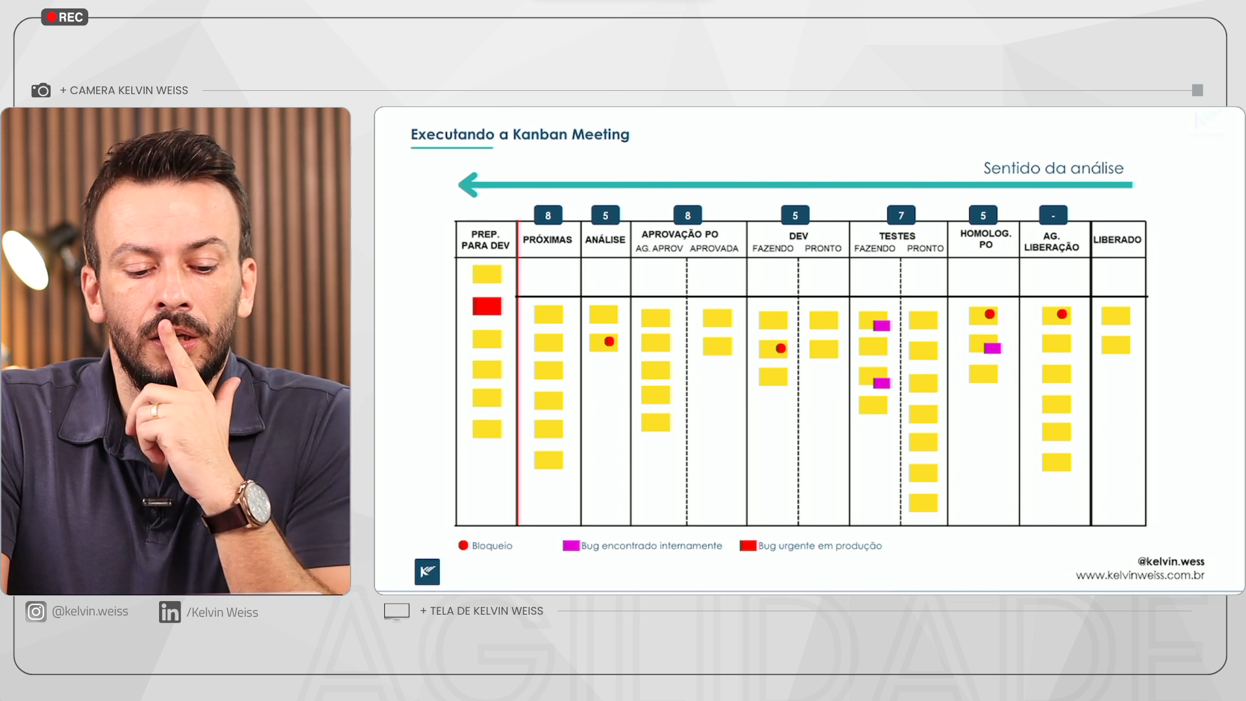Viewport: 1246px width, 701px height.
Task: Select the blocked card in Análise column
Action: pos(604,342)
